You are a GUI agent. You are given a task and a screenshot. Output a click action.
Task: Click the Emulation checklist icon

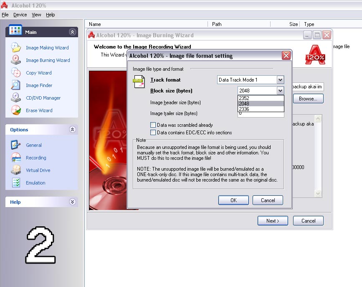[x=16, y=182]
